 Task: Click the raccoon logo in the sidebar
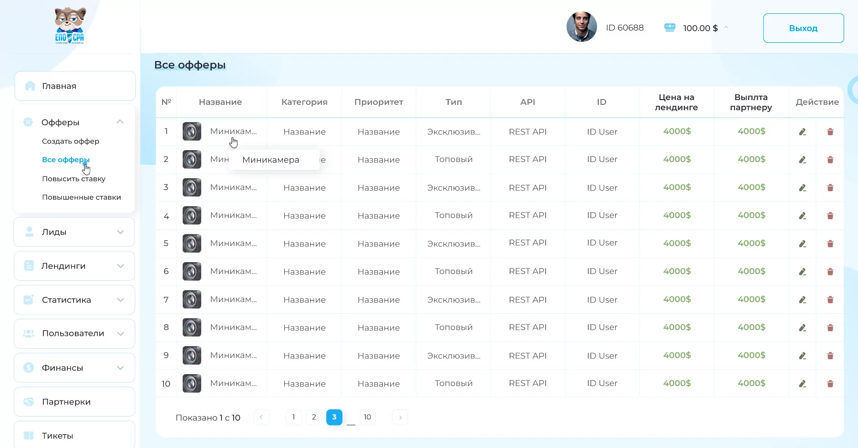pyautogui.click(x=70, y=26)
